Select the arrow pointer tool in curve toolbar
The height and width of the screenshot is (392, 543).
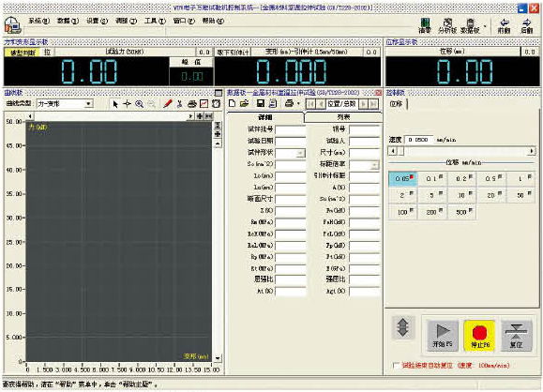115,104
